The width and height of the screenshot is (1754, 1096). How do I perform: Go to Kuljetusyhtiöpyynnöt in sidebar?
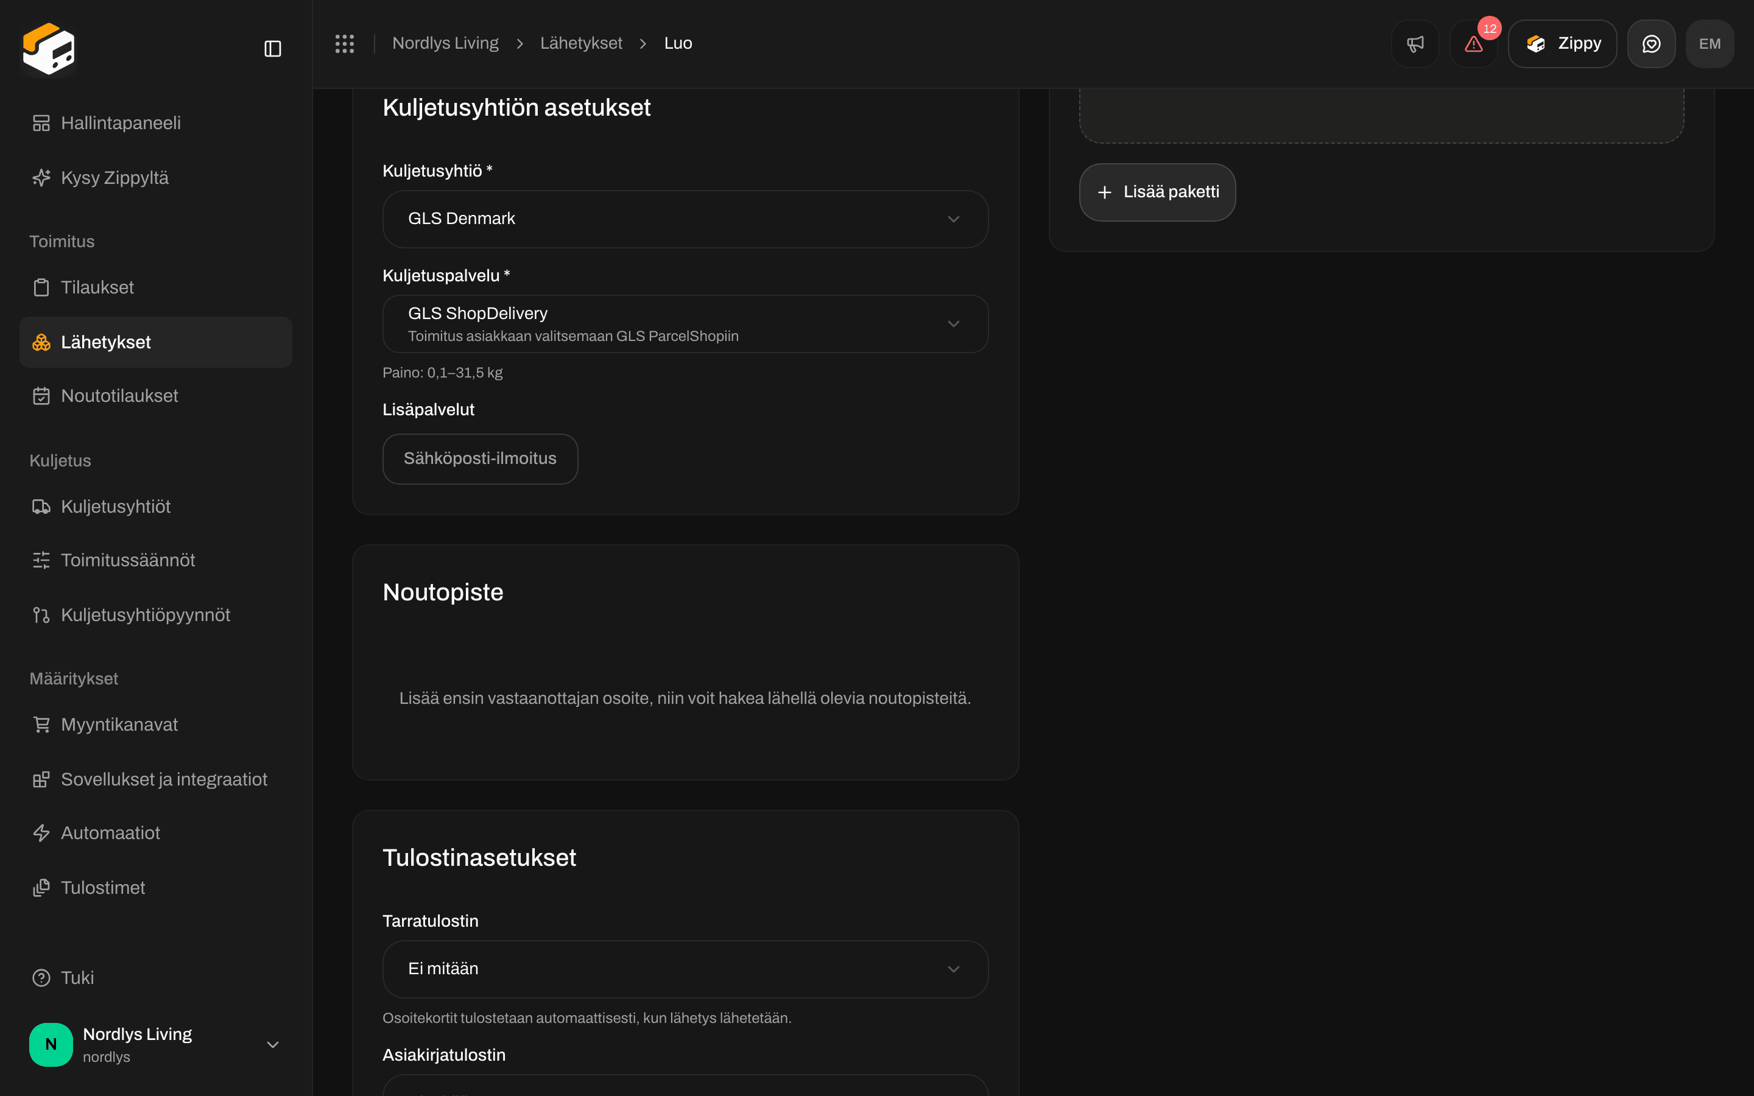click(x=155, y=616)
